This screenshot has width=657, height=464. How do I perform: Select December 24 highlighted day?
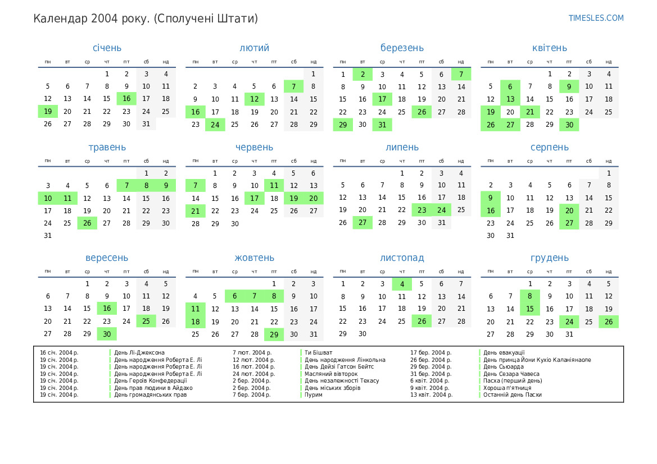[x=569, y=321]
